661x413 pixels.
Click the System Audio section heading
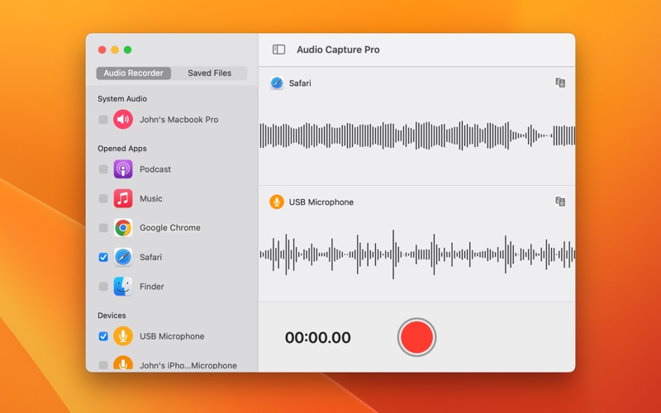122,98
